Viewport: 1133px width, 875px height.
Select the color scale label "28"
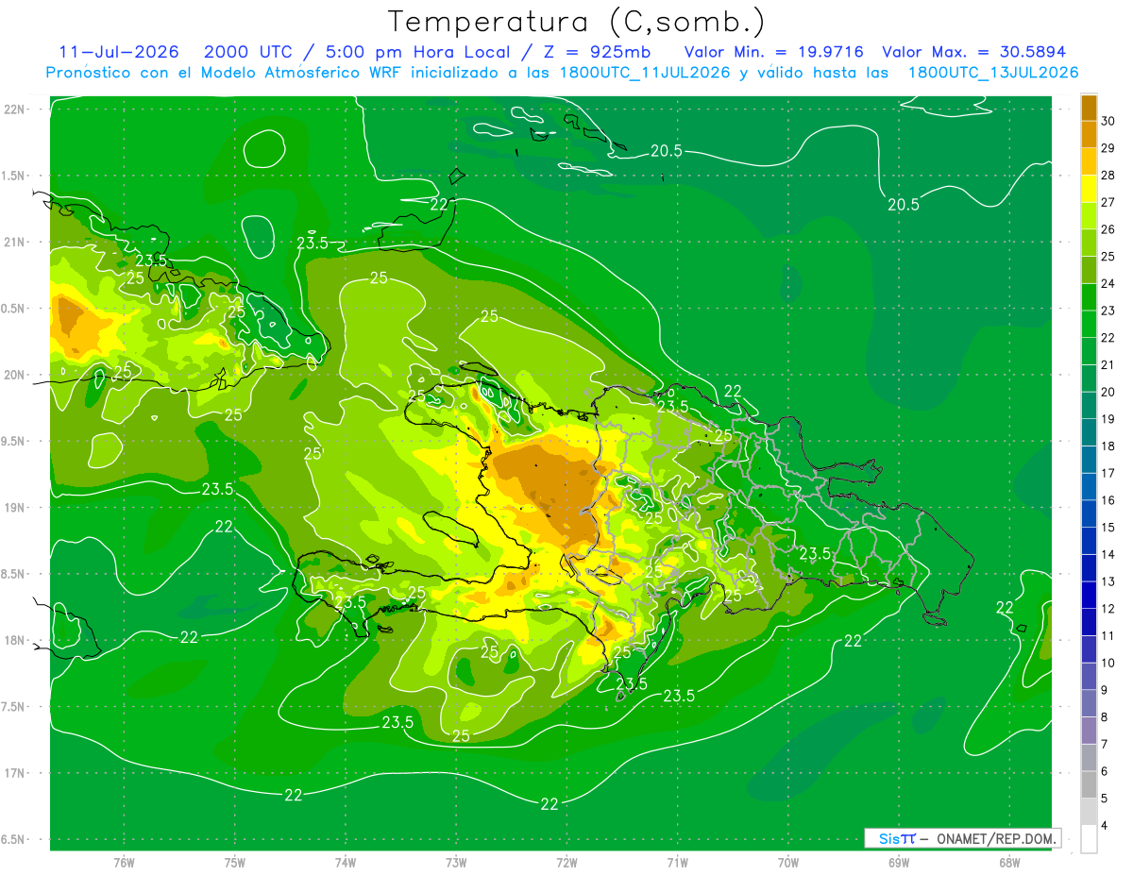(1108, 176)
